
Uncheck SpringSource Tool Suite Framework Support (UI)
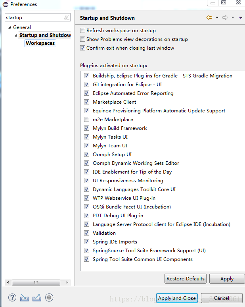pyautogui.click(x=86, y=251)
